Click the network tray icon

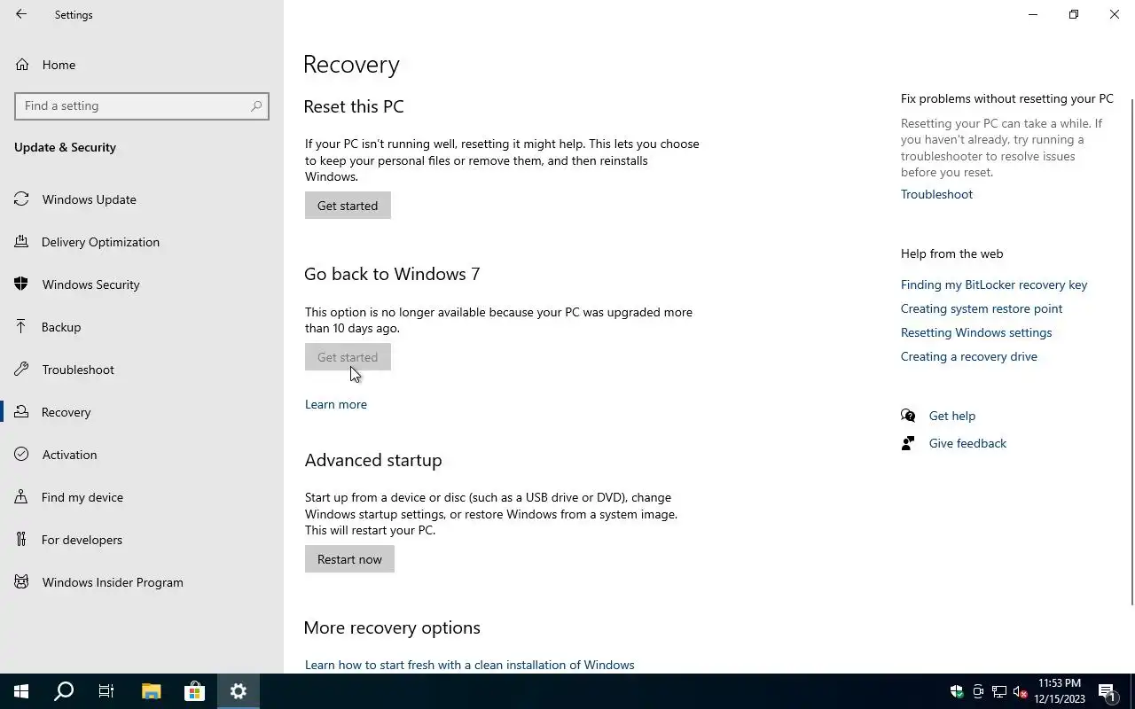(x=999, y=691)
